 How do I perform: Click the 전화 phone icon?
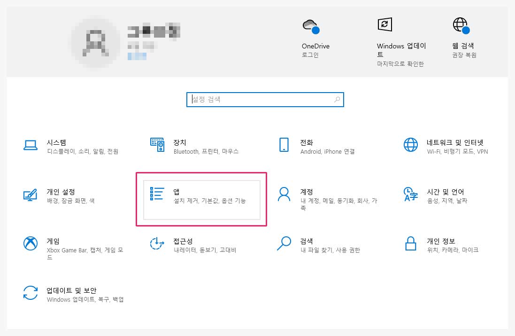[284, 145]
